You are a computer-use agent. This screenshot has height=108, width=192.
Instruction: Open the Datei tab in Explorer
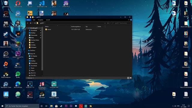28,20
